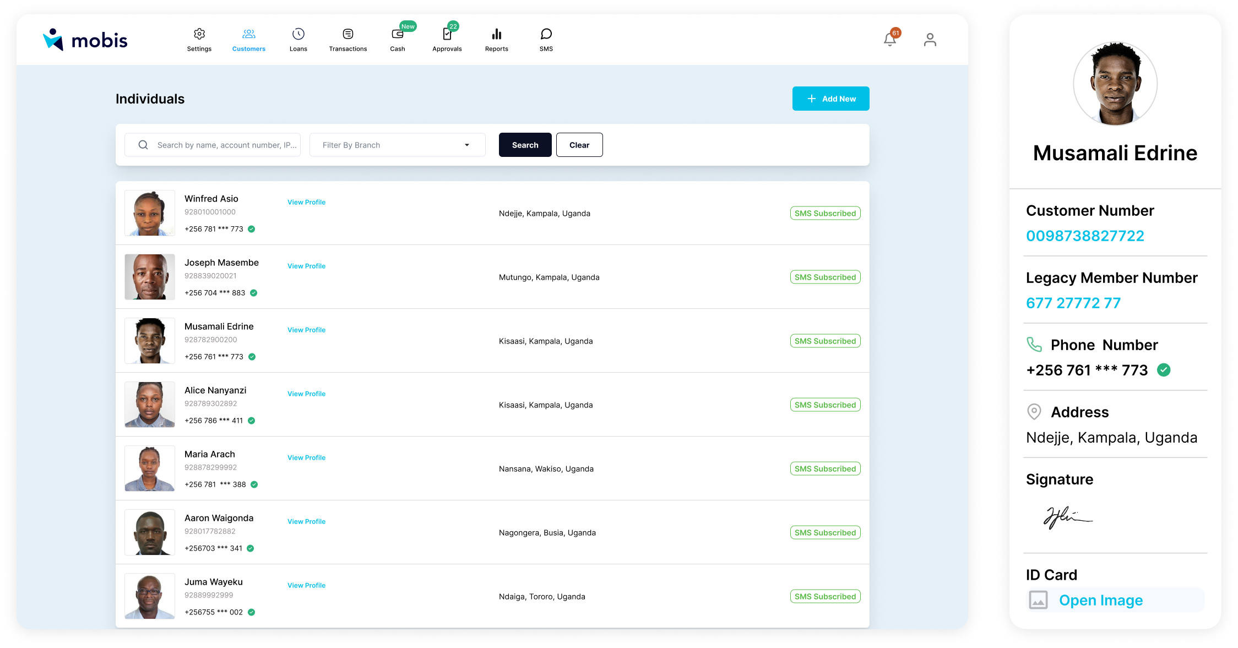The width and height of the screenshot is (1238, 648).
Task: Click SMS Subscribed badge for Maria Arach
Action: 825,469
